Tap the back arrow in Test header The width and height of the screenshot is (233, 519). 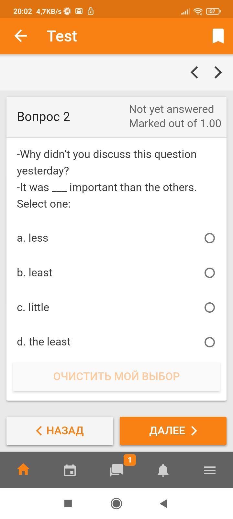point(21,36)
